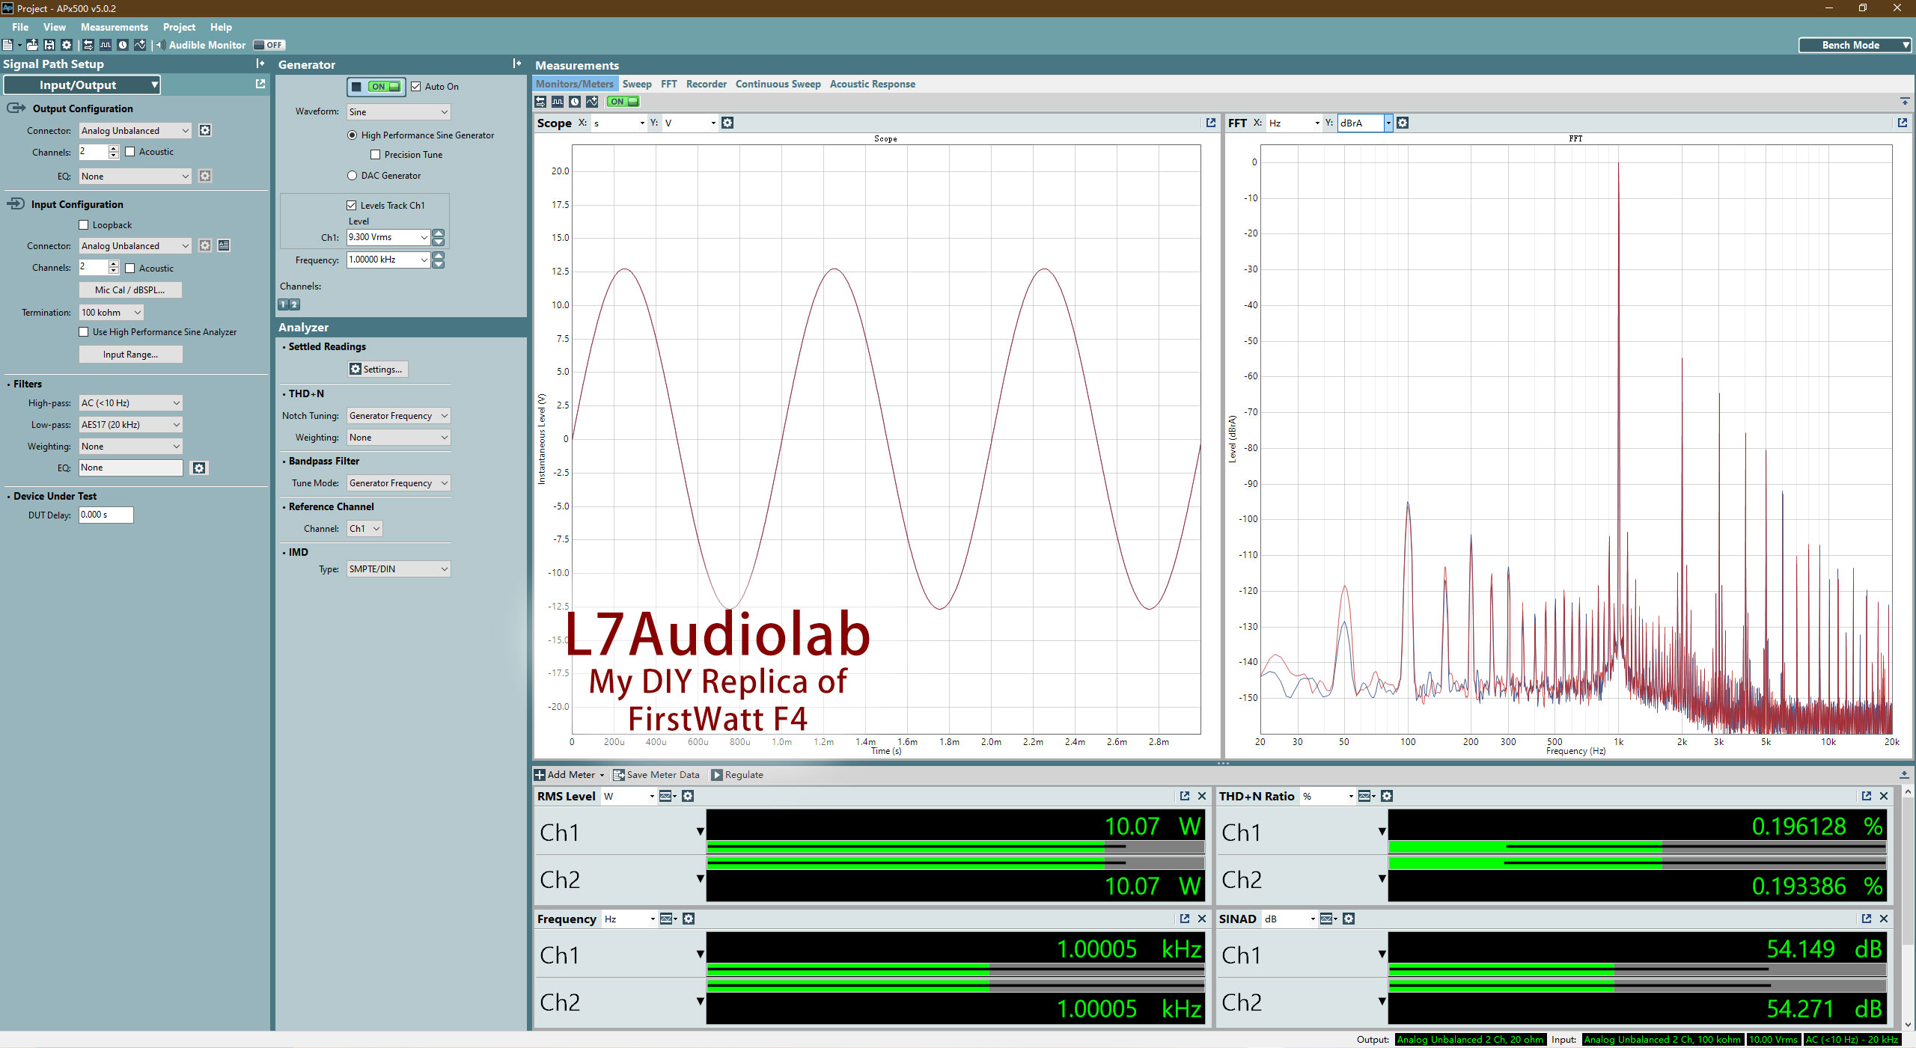The height and width of the screenshot is (1048, 1916).
Task: Open project settings gear in top toolbar
Action: click(x=67, y=45)
